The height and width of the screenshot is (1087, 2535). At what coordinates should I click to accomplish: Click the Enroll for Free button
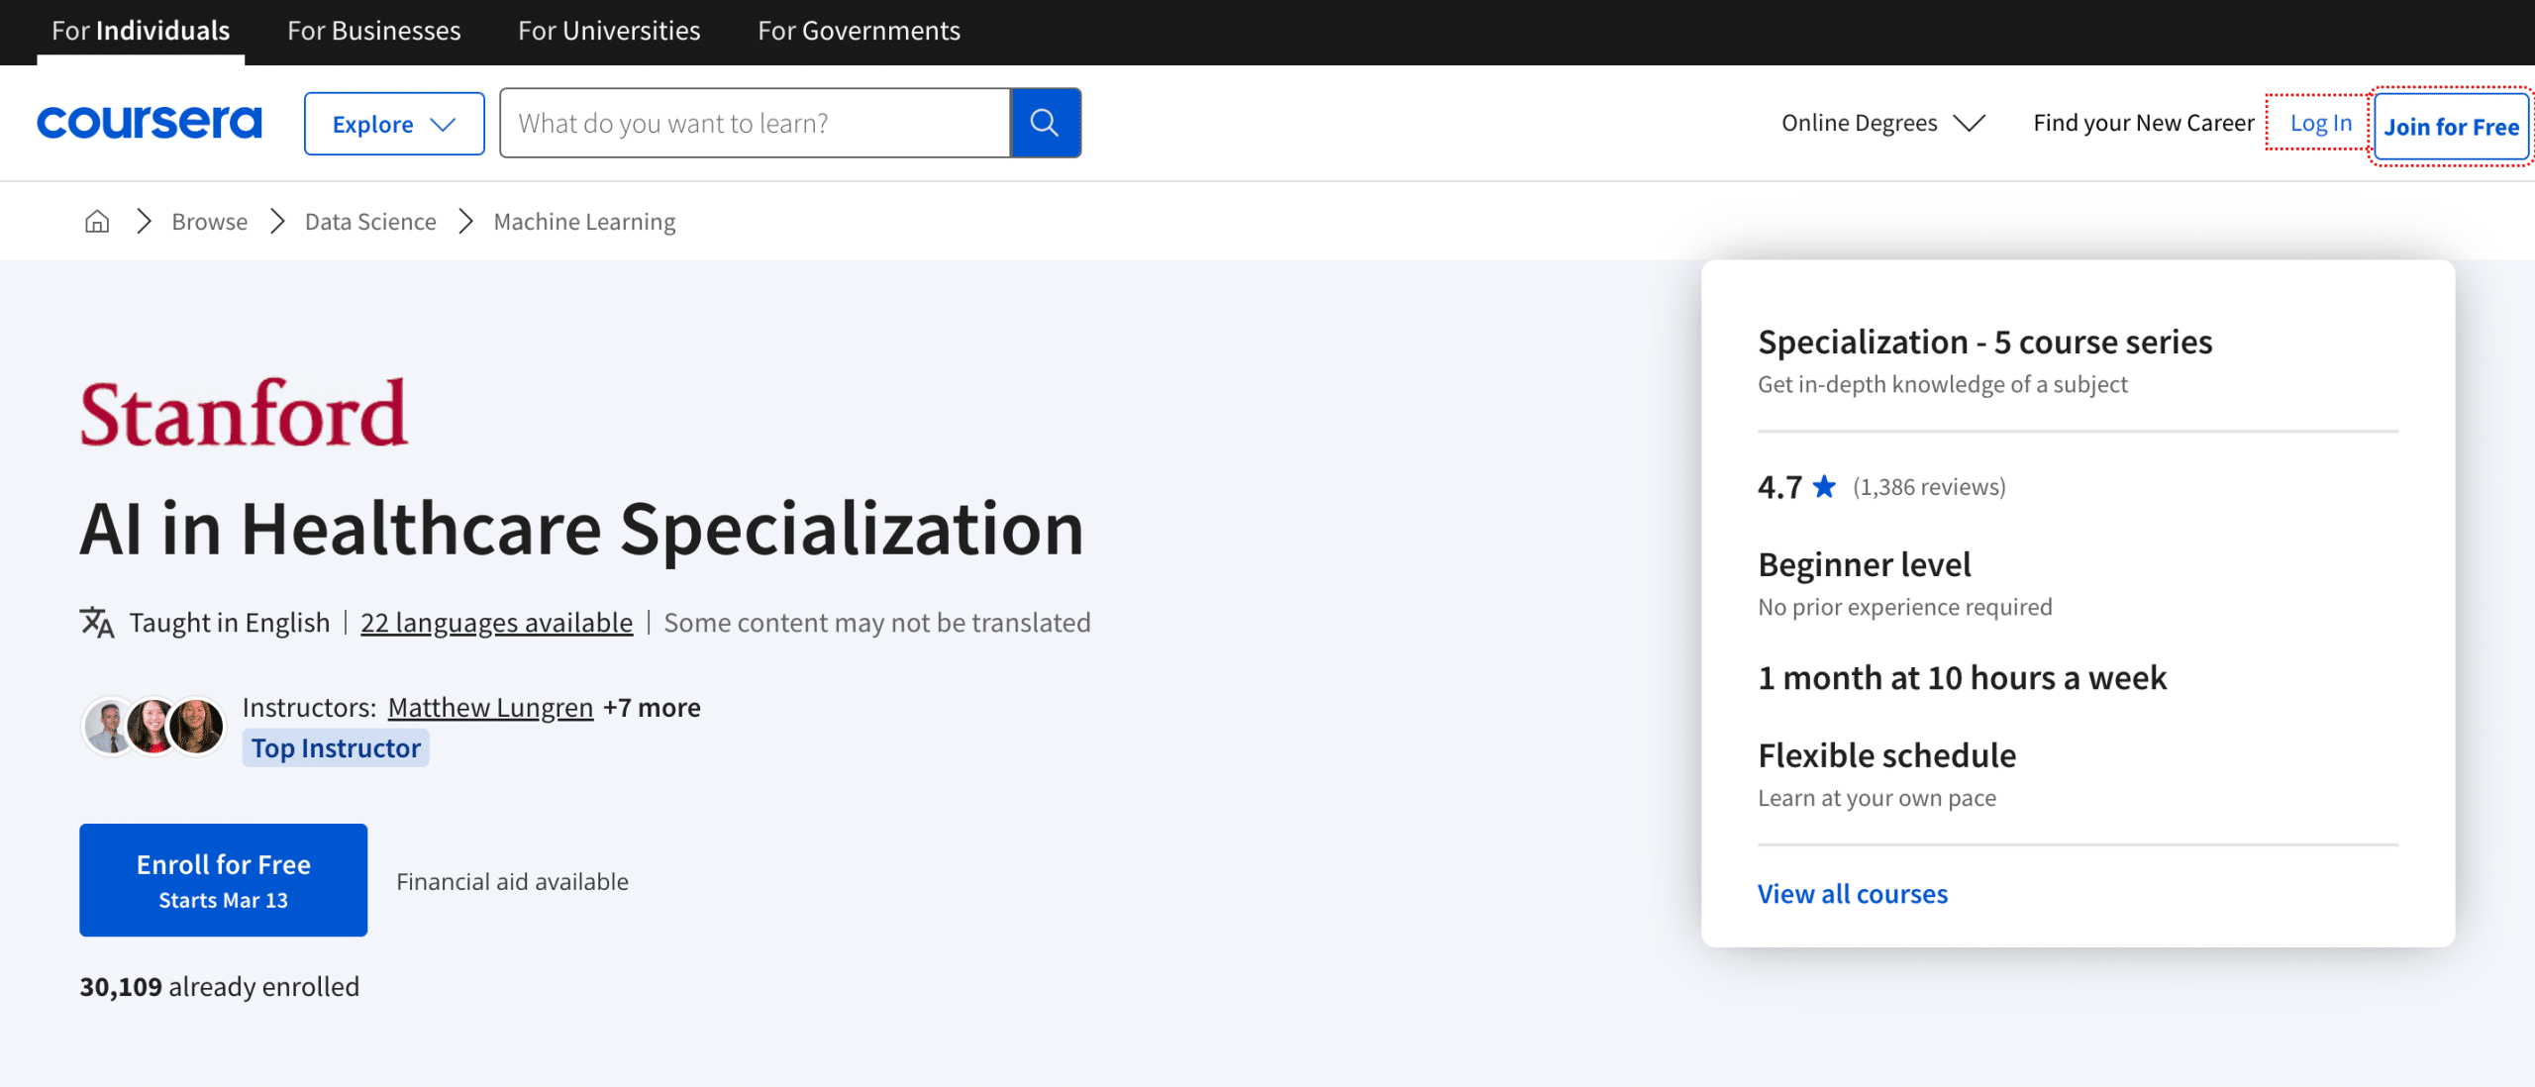tap(224, 879)
